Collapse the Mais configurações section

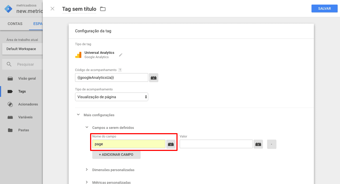(x=78, y=114)
